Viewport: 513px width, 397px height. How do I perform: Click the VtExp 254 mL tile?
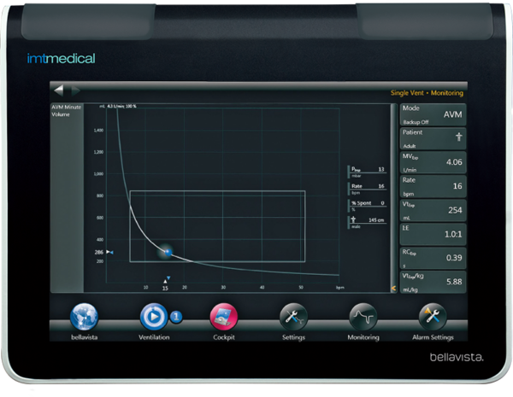[x=432, y=210]
